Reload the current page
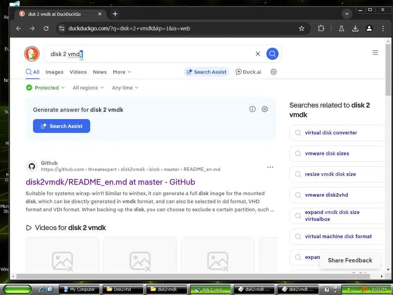The image size is (393, 295). [x=46, y=28]
